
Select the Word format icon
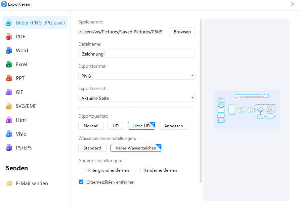click(9, 51)
